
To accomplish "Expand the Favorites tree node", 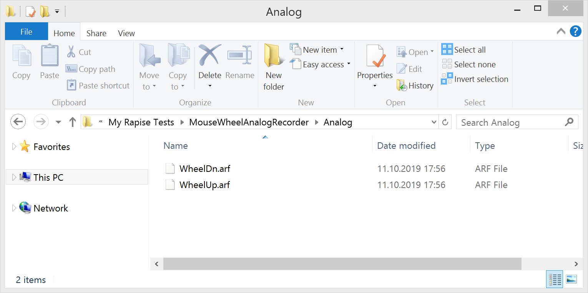I will [x=14, y=146].
